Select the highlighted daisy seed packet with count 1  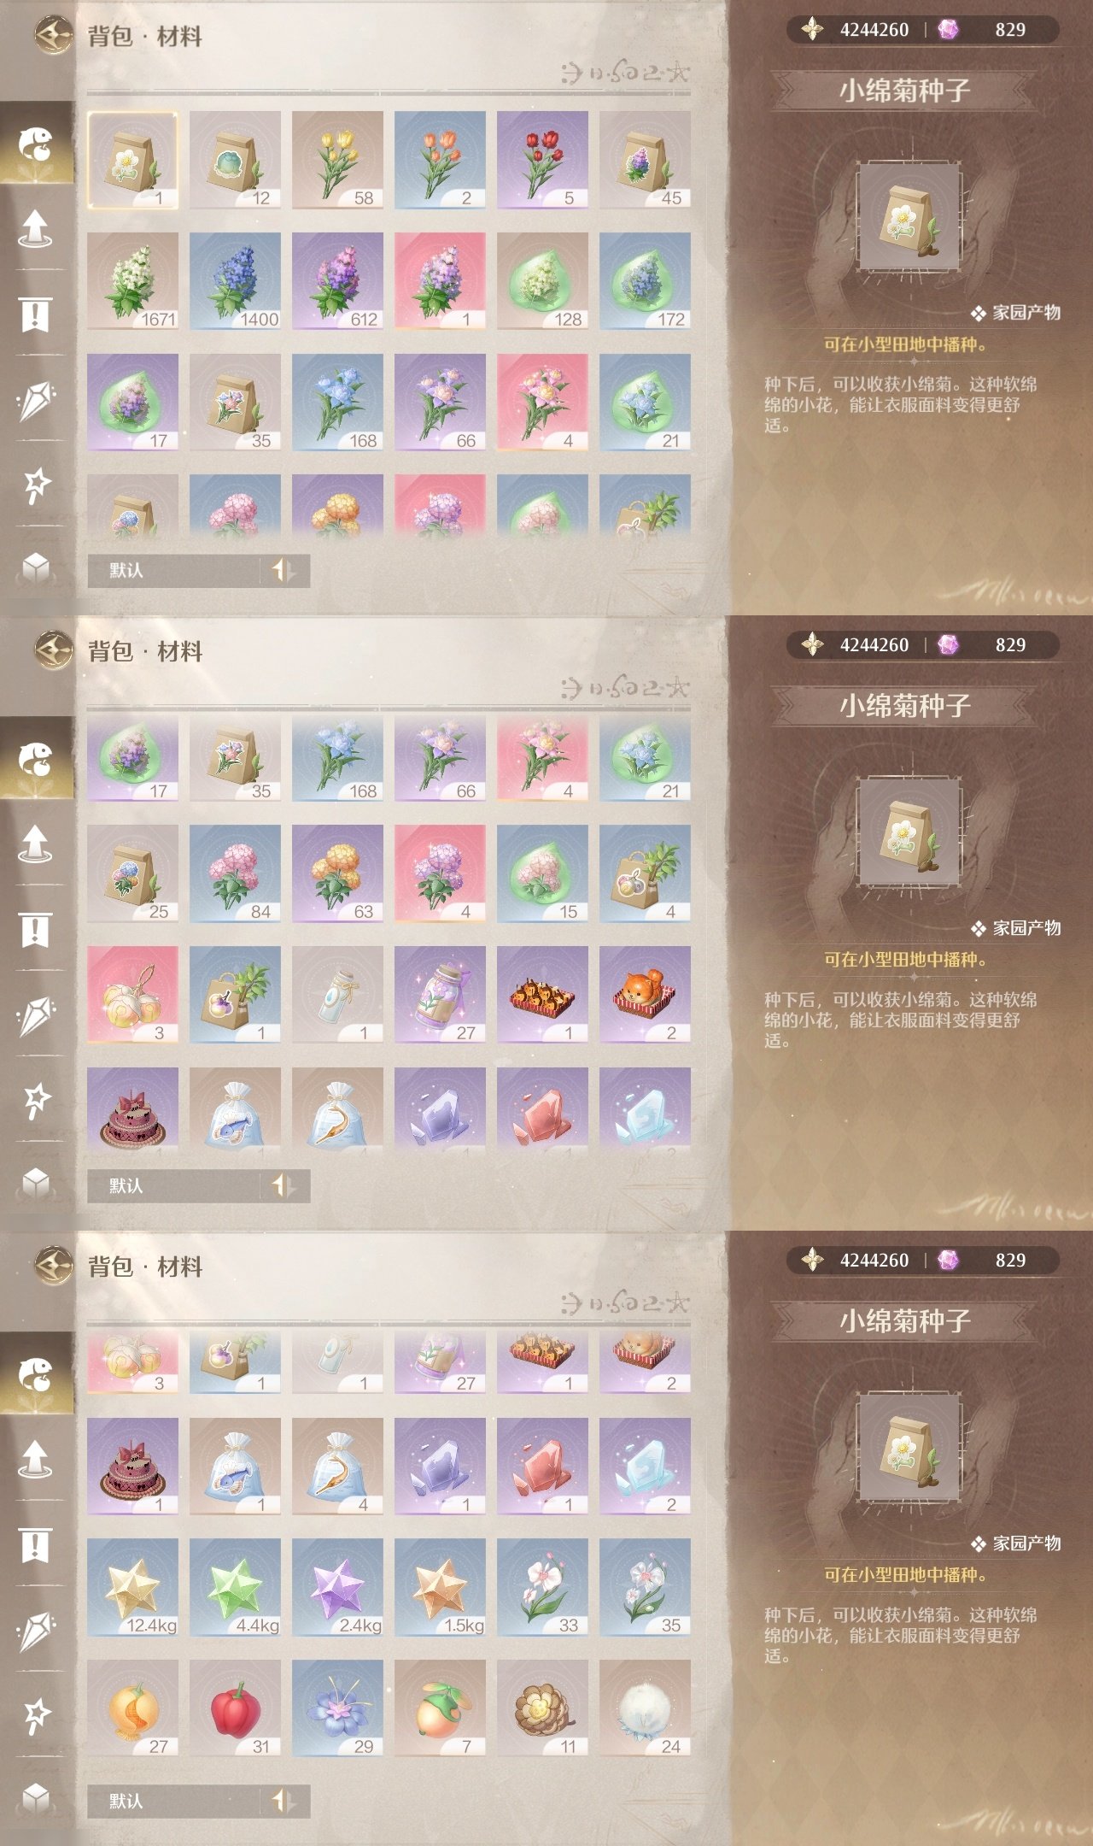tap(132, 160)
